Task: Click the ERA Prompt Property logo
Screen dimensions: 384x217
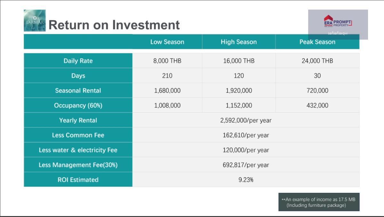Action: coord(338,21)
